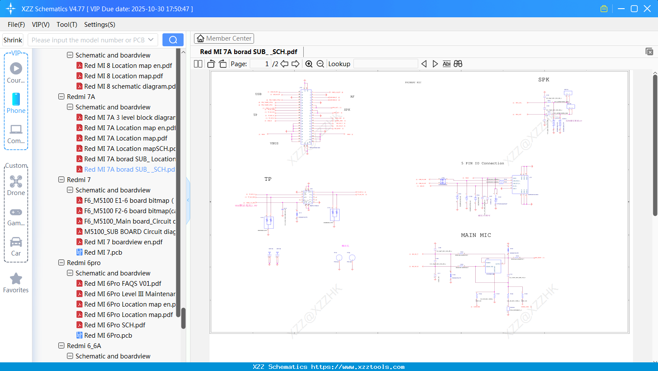Open the Favorites star panel
Image resolution: width=658 pixels, height=371 pixels.
tap(16, 283)
